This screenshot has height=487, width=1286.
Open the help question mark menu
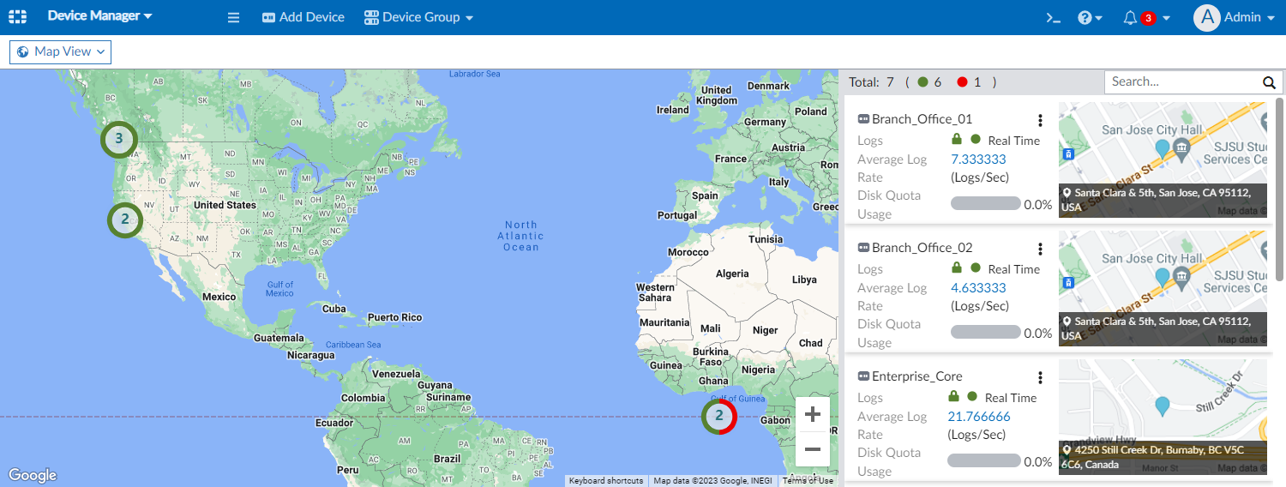[x=1090, y=17]
